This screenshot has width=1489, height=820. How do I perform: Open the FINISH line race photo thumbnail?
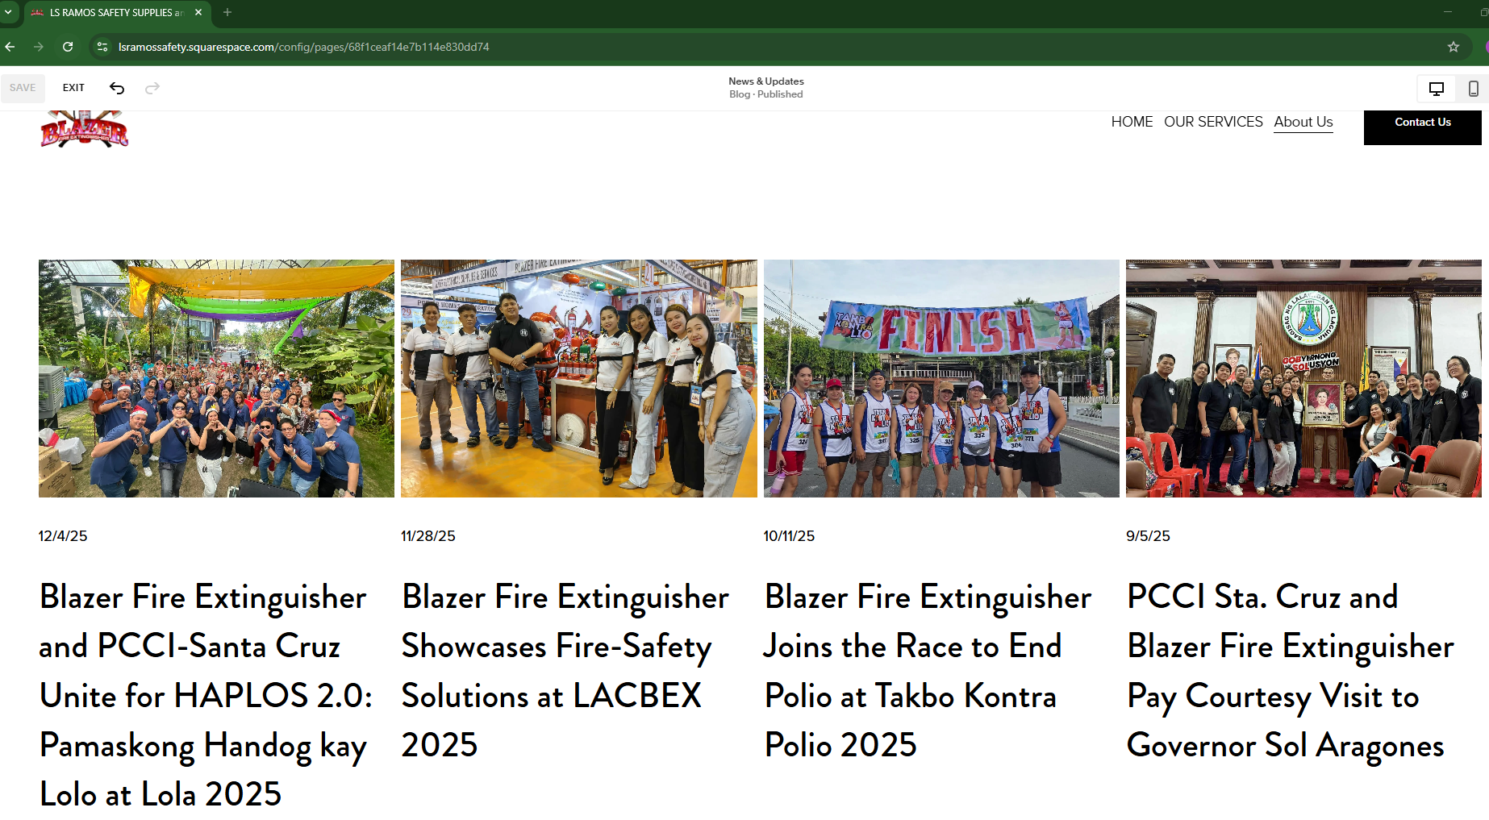941,378
